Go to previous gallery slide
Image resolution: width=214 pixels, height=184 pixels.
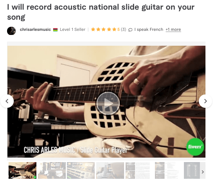pos(7,101)
